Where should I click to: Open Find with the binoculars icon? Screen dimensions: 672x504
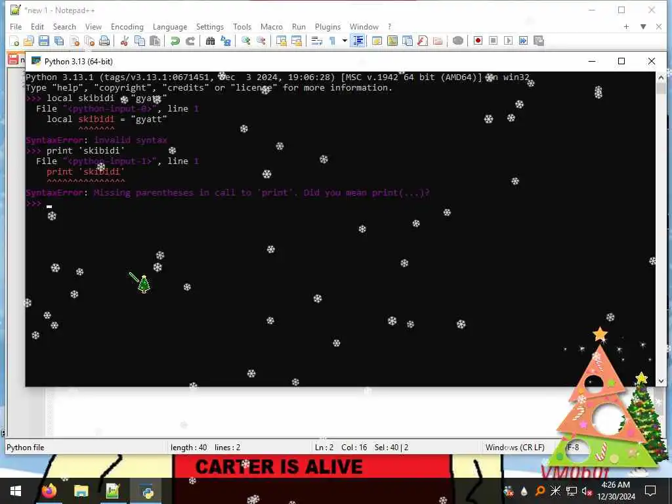click(210, 41)
